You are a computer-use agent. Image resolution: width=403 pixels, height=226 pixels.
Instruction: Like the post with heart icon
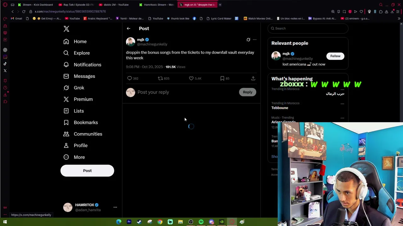[191, 78]
